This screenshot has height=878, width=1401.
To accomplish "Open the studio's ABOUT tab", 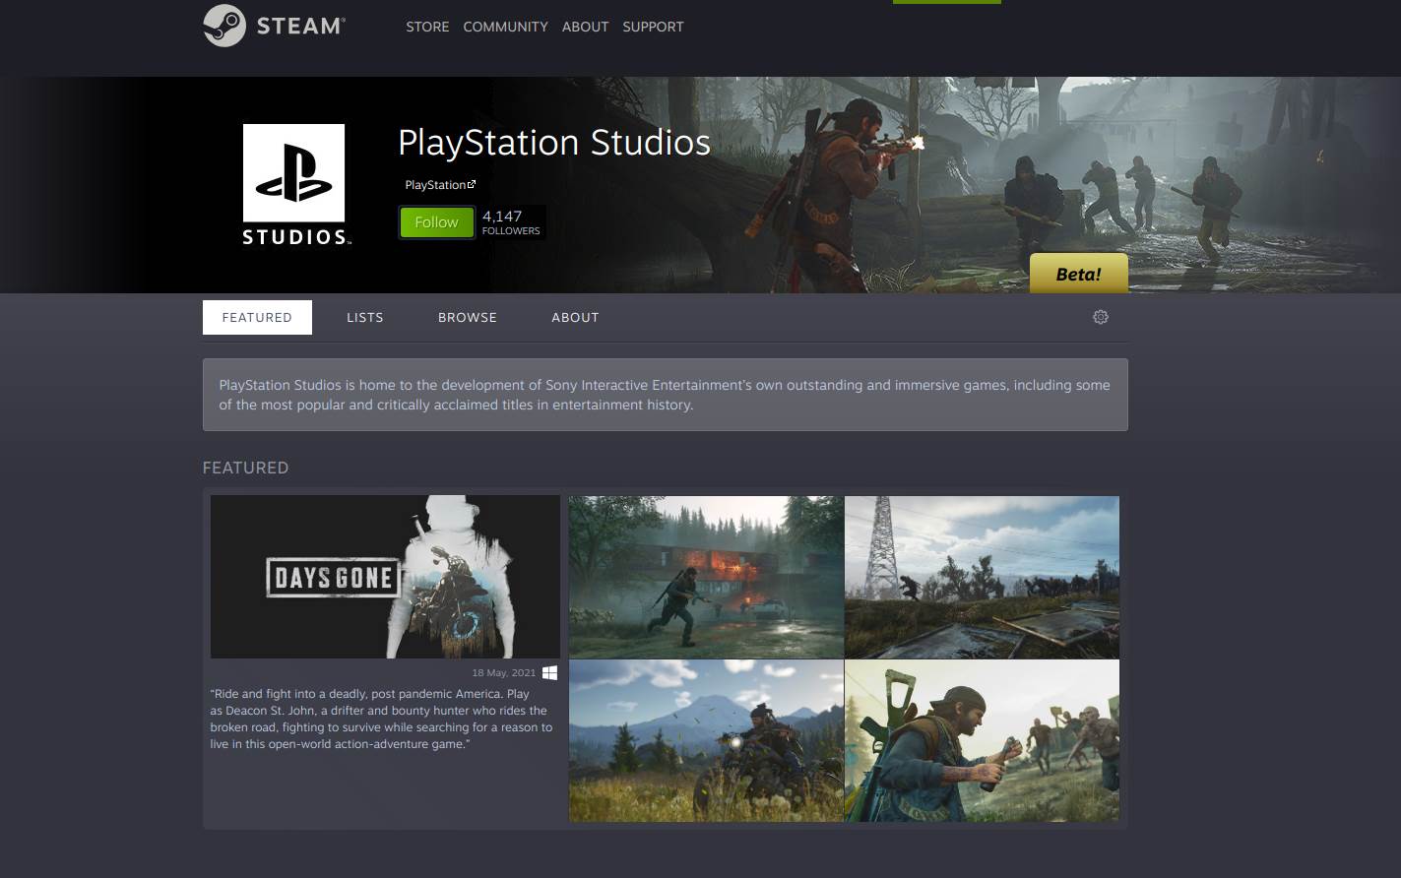I will (575, 317).
